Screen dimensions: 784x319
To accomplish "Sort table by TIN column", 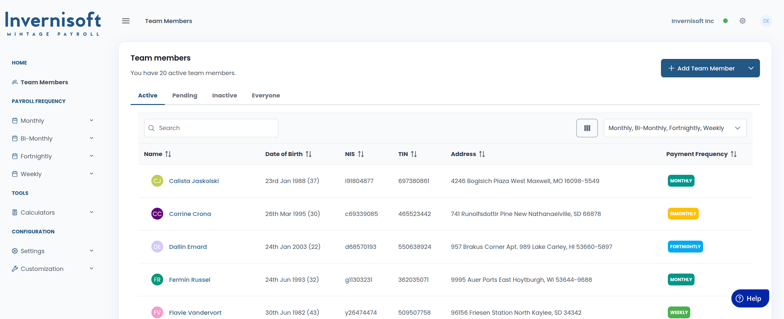I will [414, 154].
